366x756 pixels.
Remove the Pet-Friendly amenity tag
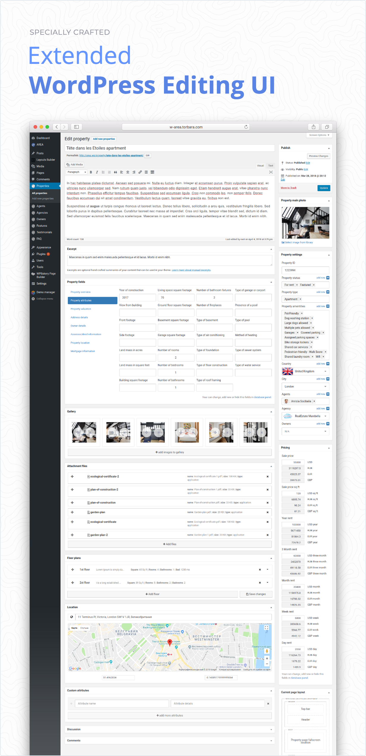pyautogui.click(x=302, y=314)
